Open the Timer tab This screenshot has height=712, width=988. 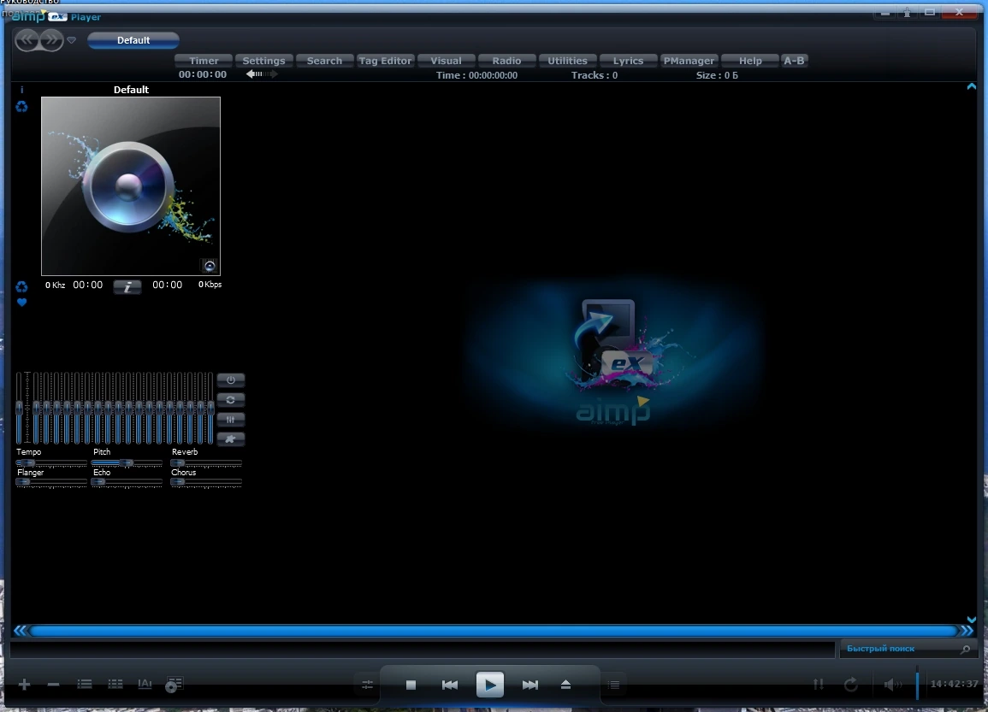[204, 61]
